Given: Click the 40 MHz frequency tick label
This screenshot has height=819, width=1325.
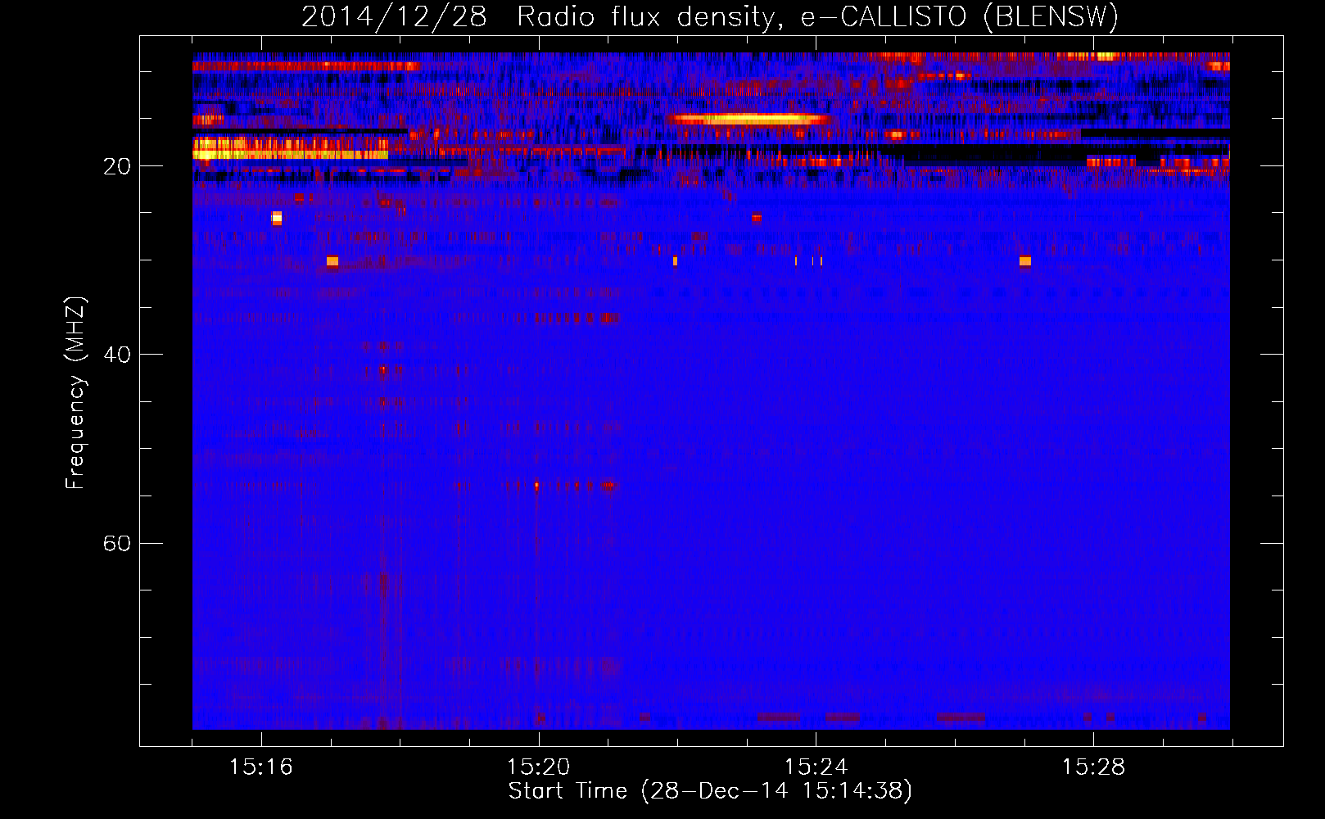Looking at the screenshot, I should click(x=117, y=355).
